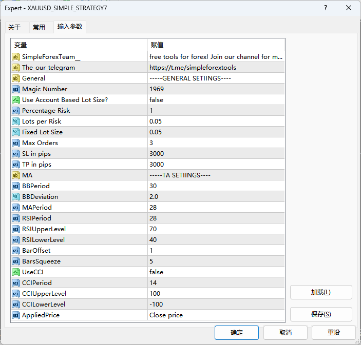Screen dimensions: 361x345
Task: Switch to the 关于 tab
Action: pos(15,27)
